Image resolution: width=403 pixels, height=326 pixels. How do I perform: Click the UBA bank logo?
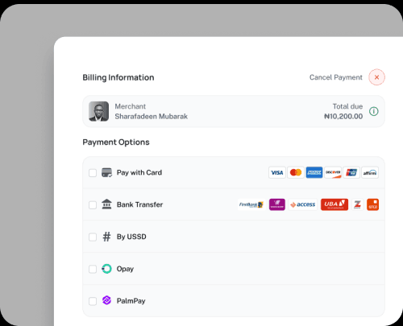pos(334,204)
